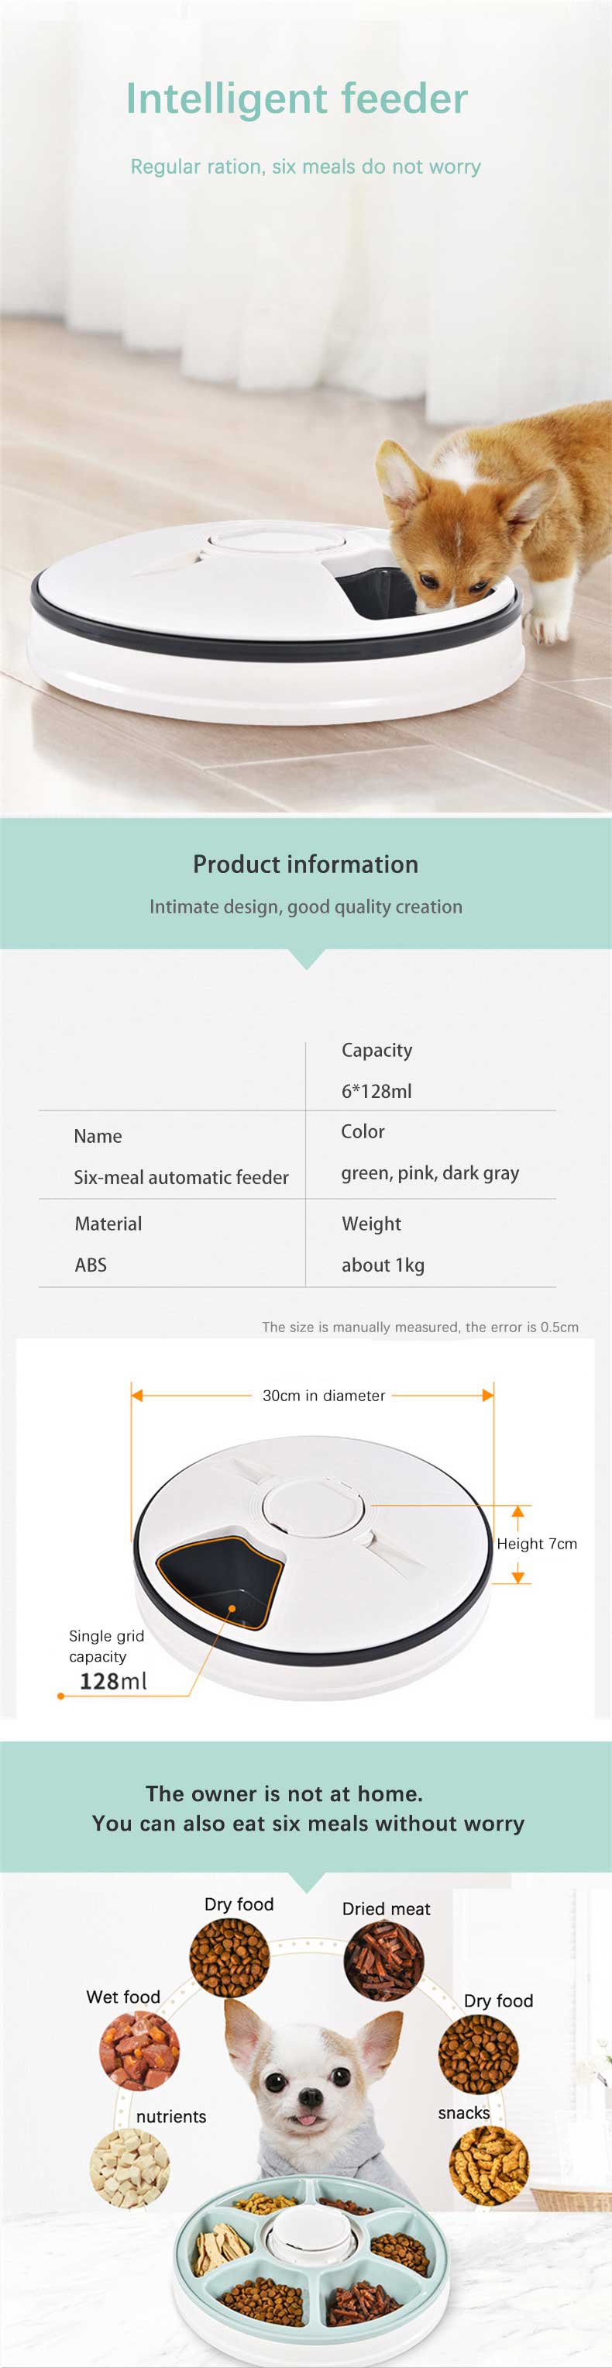The width and height of the screenshot is (612, 2368).
Task: Click the nutrients food circle
Action: (129, 2168)
